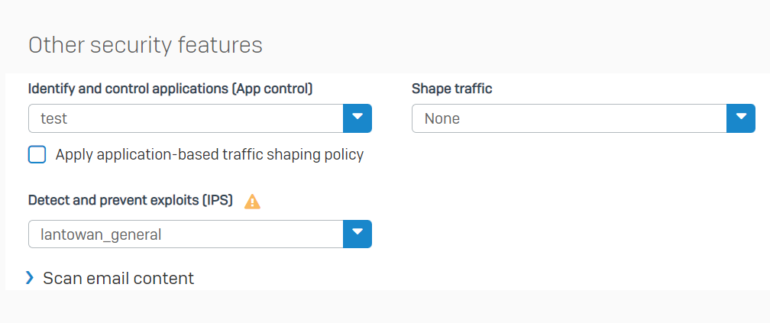Click the Detect and prevent exploits label
The height and width of the screenshot is (323, 770).
(131, 200)
